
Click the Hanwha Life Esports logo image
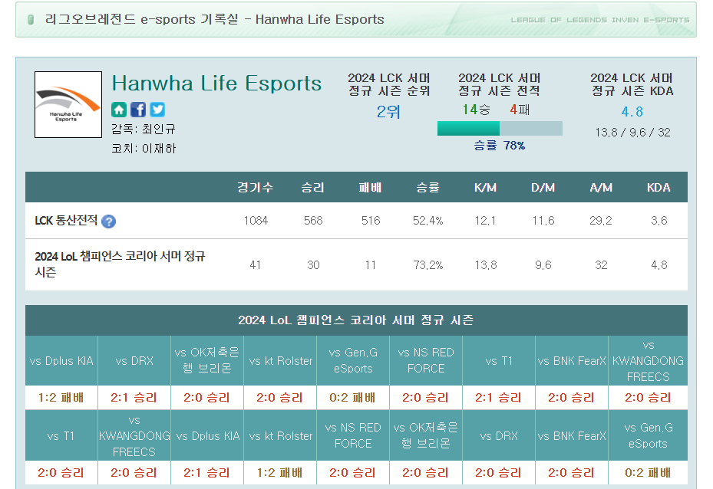[x=68, y=104]
